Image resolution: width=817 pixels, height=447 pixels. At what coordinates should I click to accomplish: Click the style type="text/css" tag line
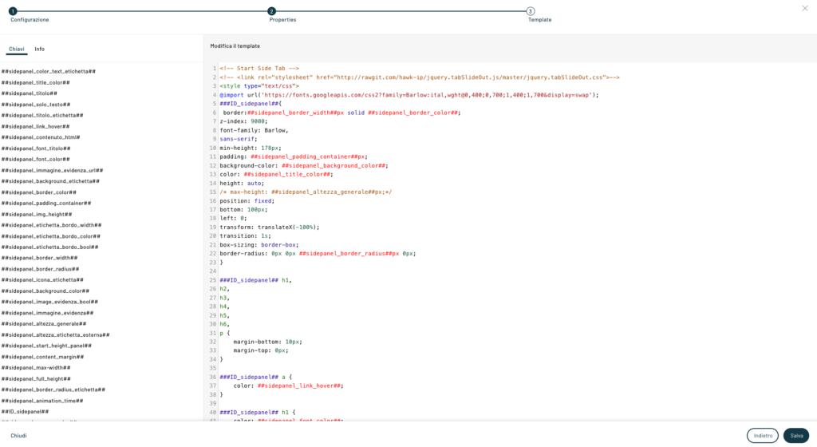(x=259, y=86)
